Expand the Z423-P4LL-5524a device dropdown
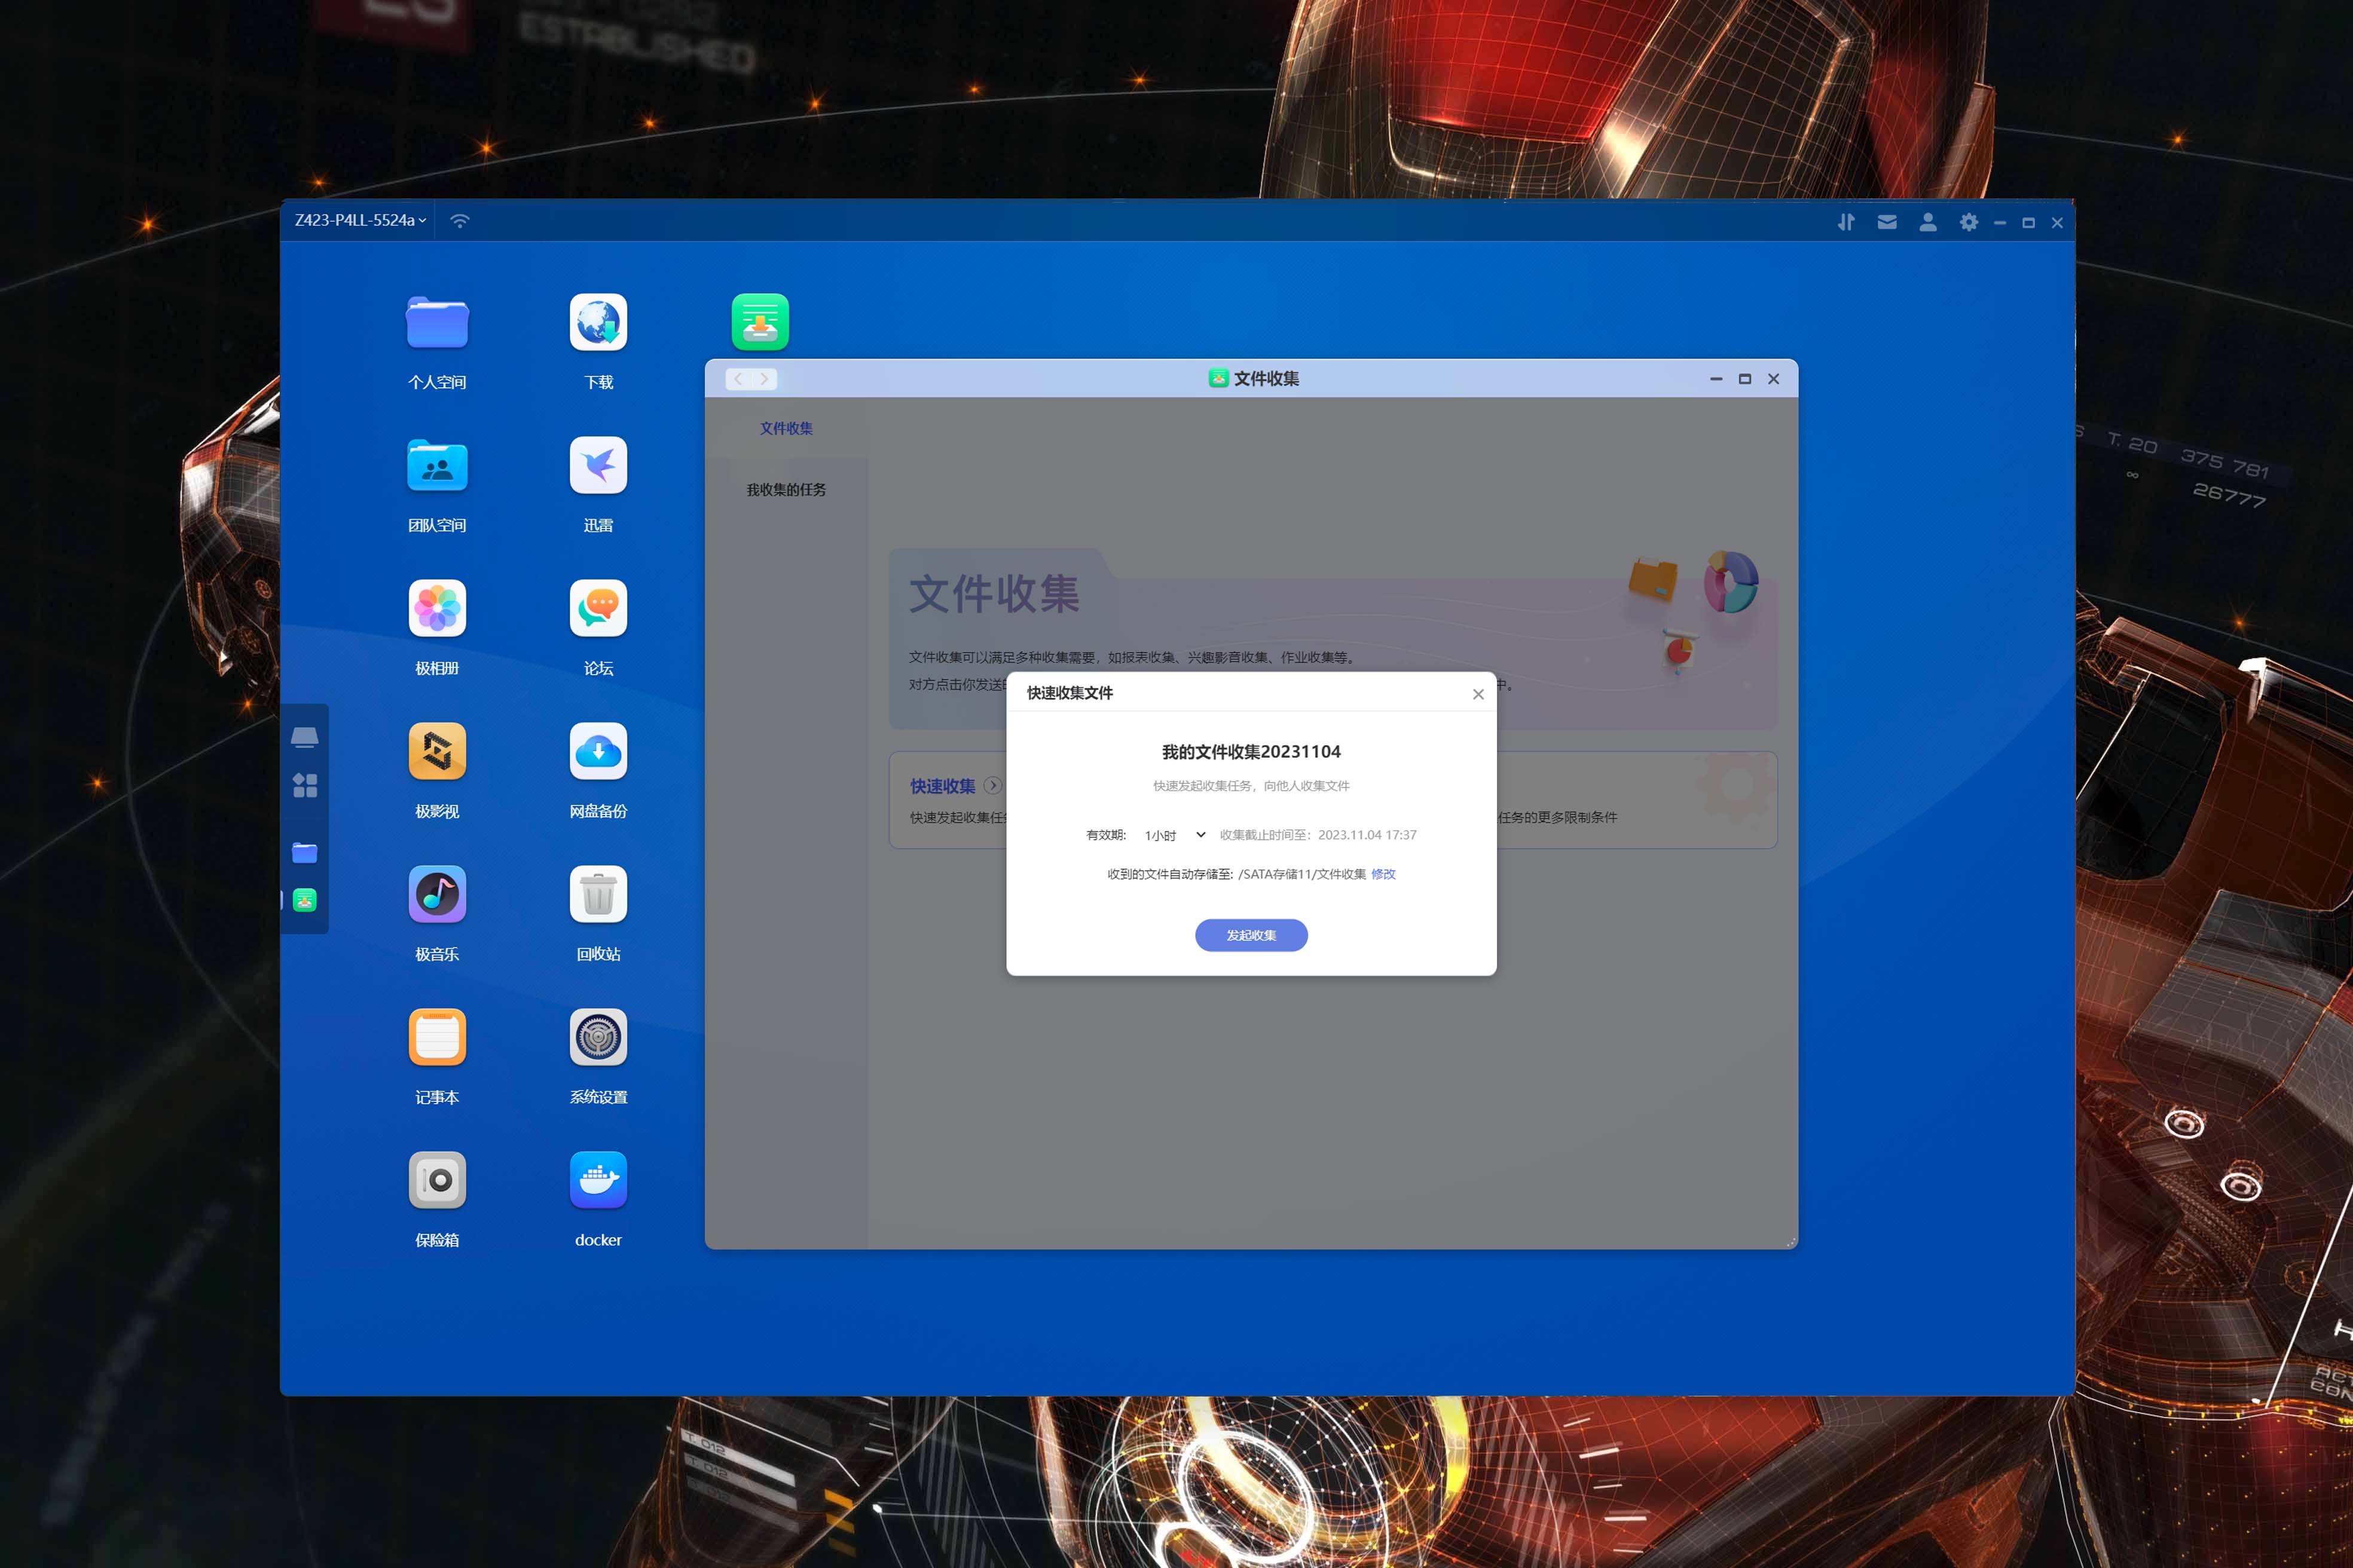 pos(360,220)
